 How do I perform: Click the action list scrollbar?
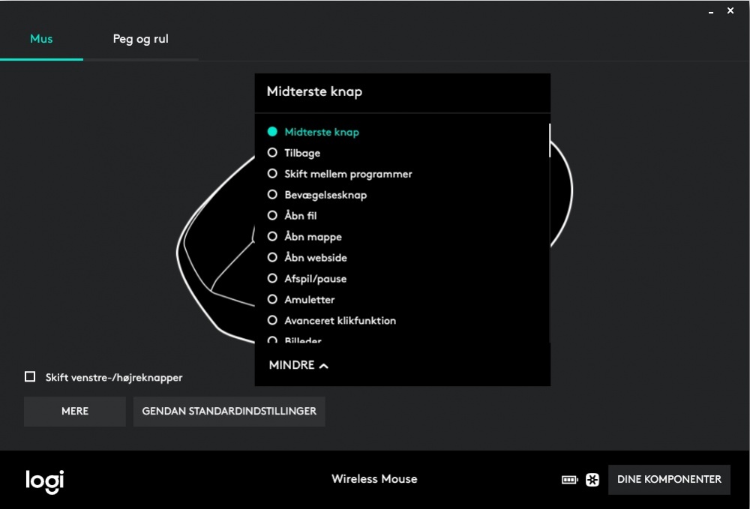549,141
